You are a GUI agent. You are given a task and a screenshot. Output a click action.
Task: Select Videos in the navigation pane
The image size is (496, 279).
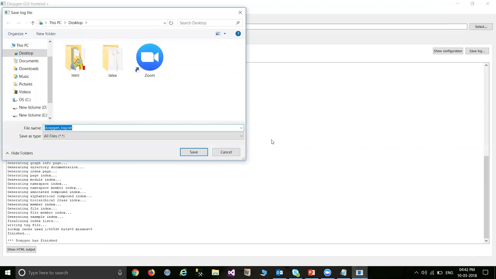[25, 92]
